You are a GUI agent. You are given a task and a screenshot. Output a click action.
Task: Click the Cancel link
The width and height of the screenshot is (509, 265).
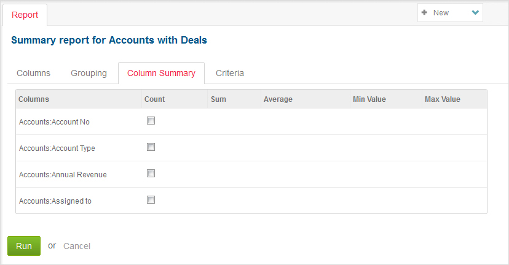coord(77,246)
